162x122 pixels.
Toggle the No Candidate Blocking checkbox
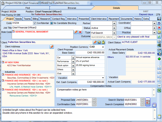tap(51, 23)
